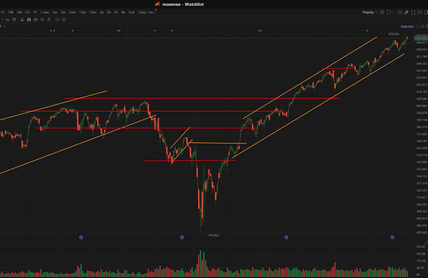Reset chart view with the curved arrow icon
The height and width of the screenshot is (278, 428).
tap(417, 27)
